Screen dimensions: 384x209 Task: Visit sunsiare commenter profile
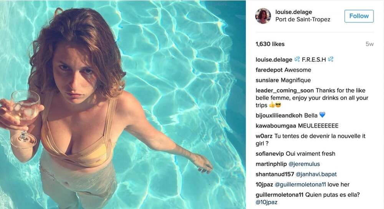point(267,80)
